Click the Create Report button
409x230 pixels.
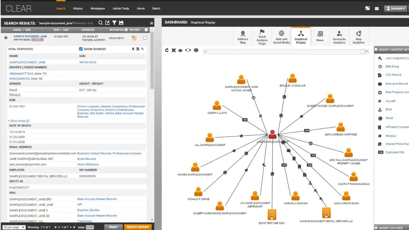138,227
